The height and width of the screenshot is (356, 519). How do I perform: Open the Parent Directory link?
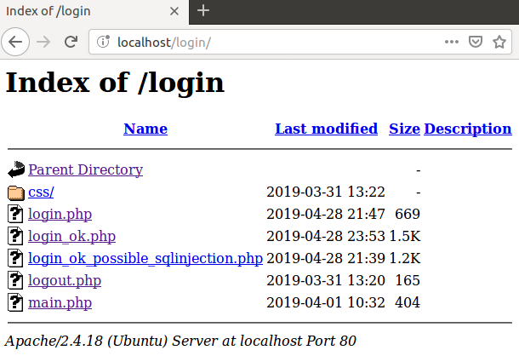point(85,169)
